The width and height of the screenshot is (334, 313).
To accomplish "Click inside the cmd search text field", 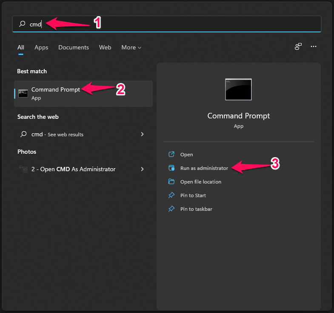I will [170, 24].
